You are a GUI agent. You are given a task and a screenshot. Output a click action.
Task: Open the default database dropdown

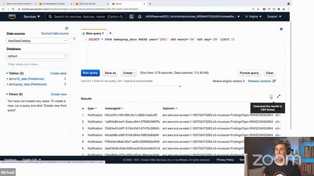click(x=37, y=56)
